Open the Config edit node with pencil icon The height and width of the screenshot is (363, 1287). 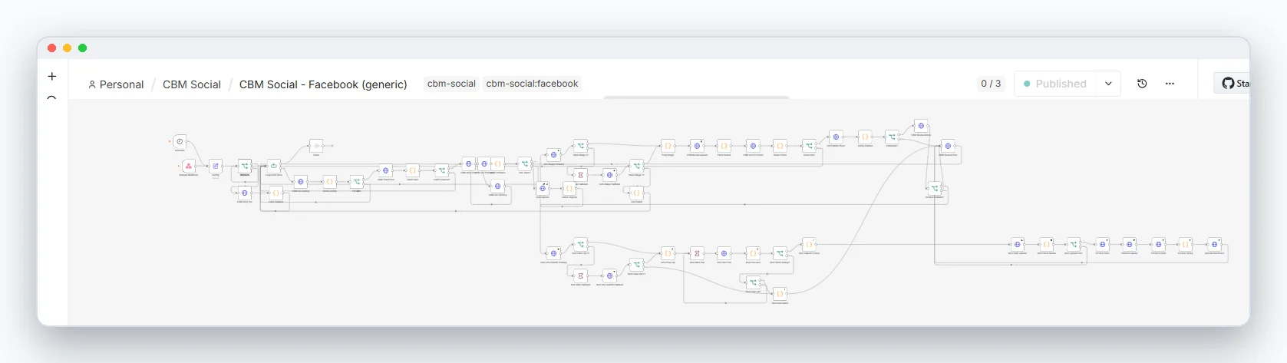(x=216, y=166)
